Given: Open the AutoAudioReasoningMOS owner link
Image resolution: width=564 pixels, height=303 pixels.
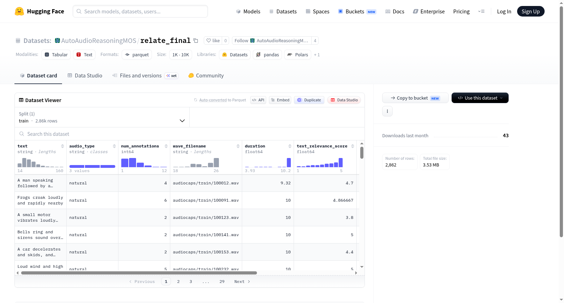Looking at the screenshot, I should 99,40.
